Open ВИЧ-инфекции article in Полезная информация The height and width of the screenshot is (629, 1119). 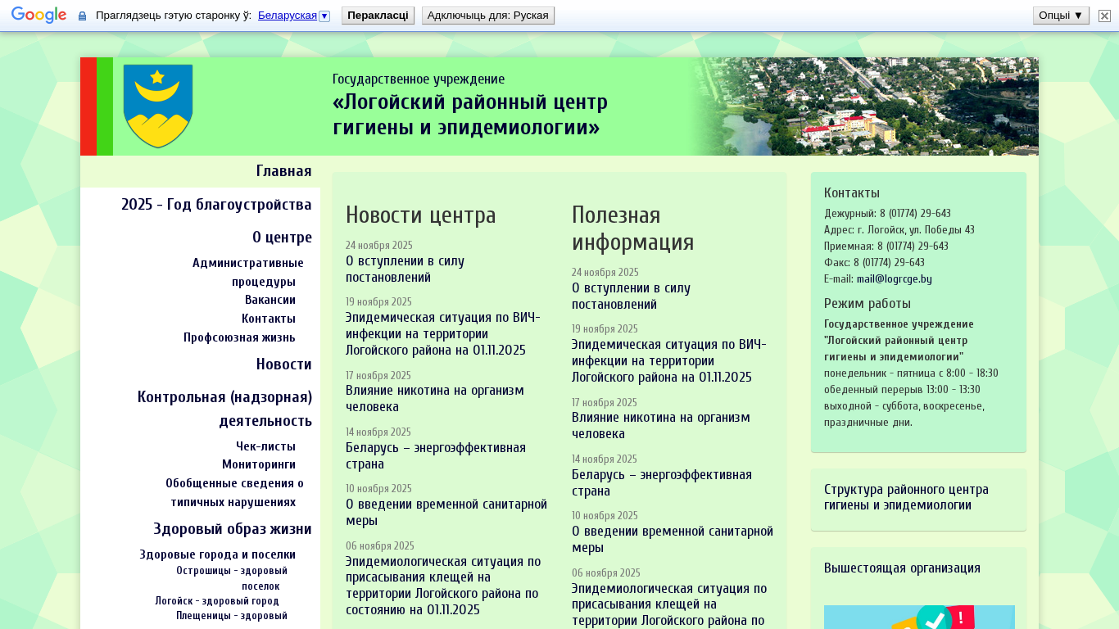(669, 361)
